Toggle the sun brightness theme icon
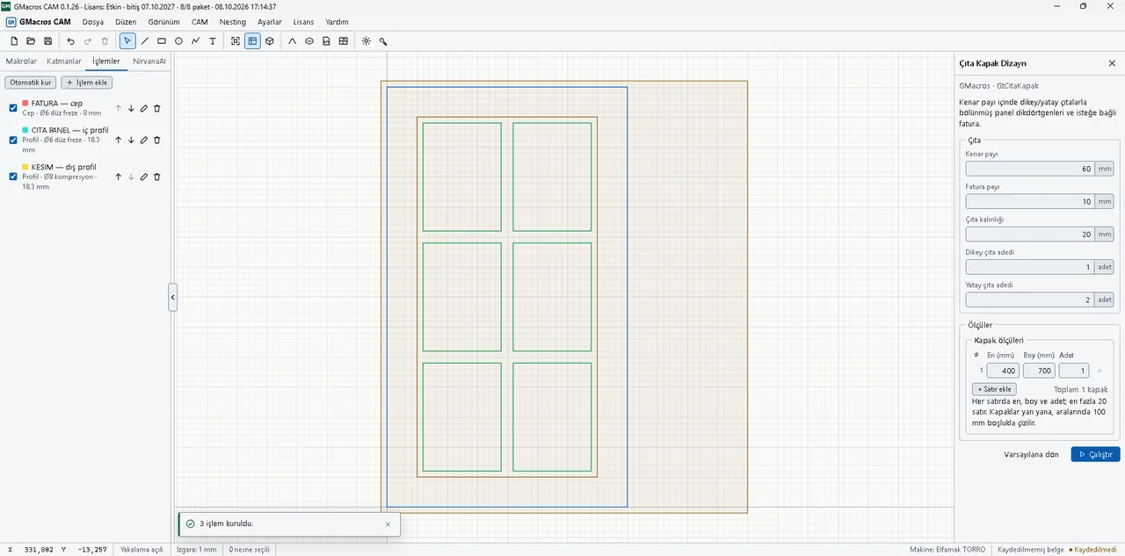The width and height of the screenshot is (1125, 556). 367,41
